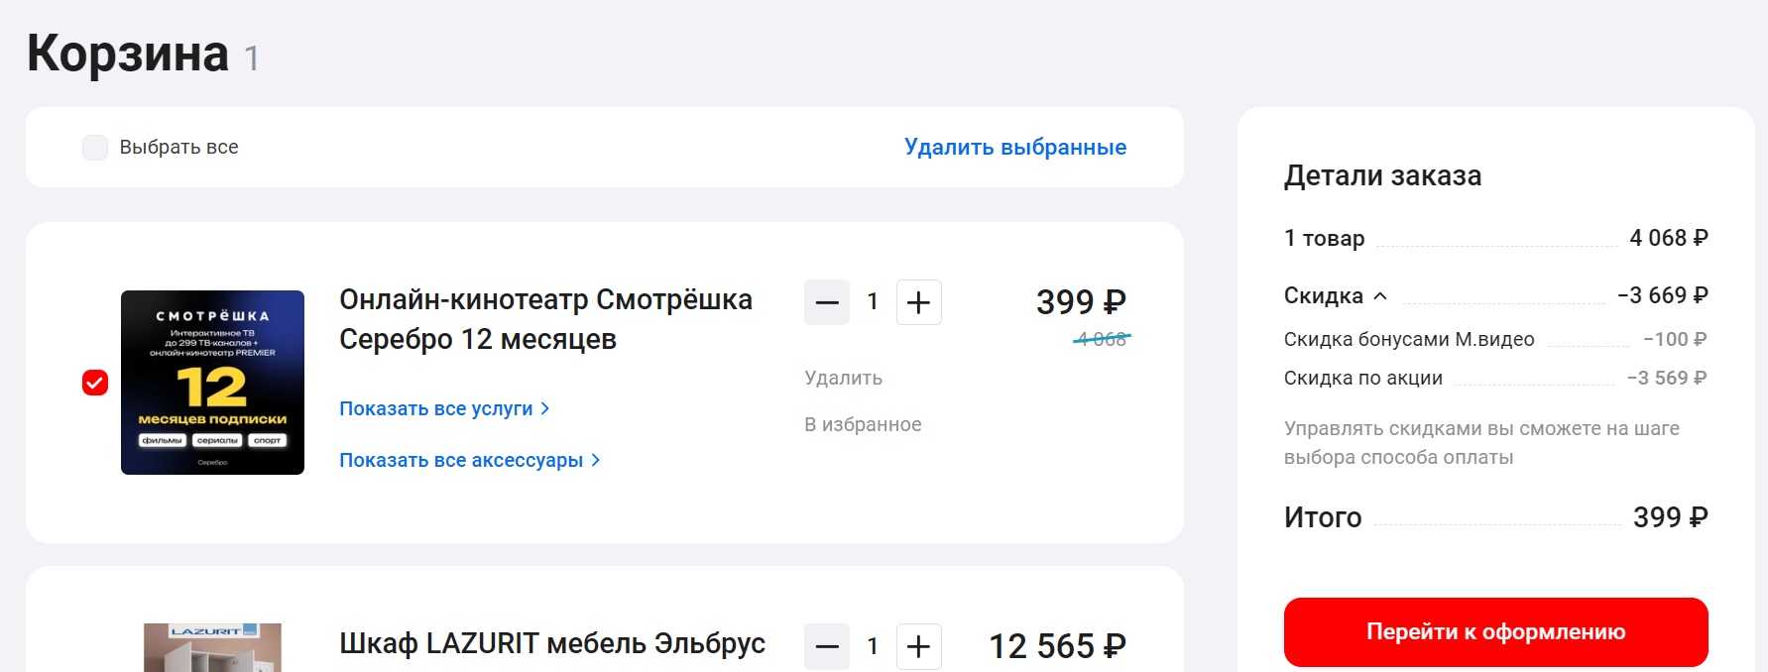The image size is (1768, 672).
Task: Remove Смотрёшка item via Удалить
Action: click(x=843, y=378)
